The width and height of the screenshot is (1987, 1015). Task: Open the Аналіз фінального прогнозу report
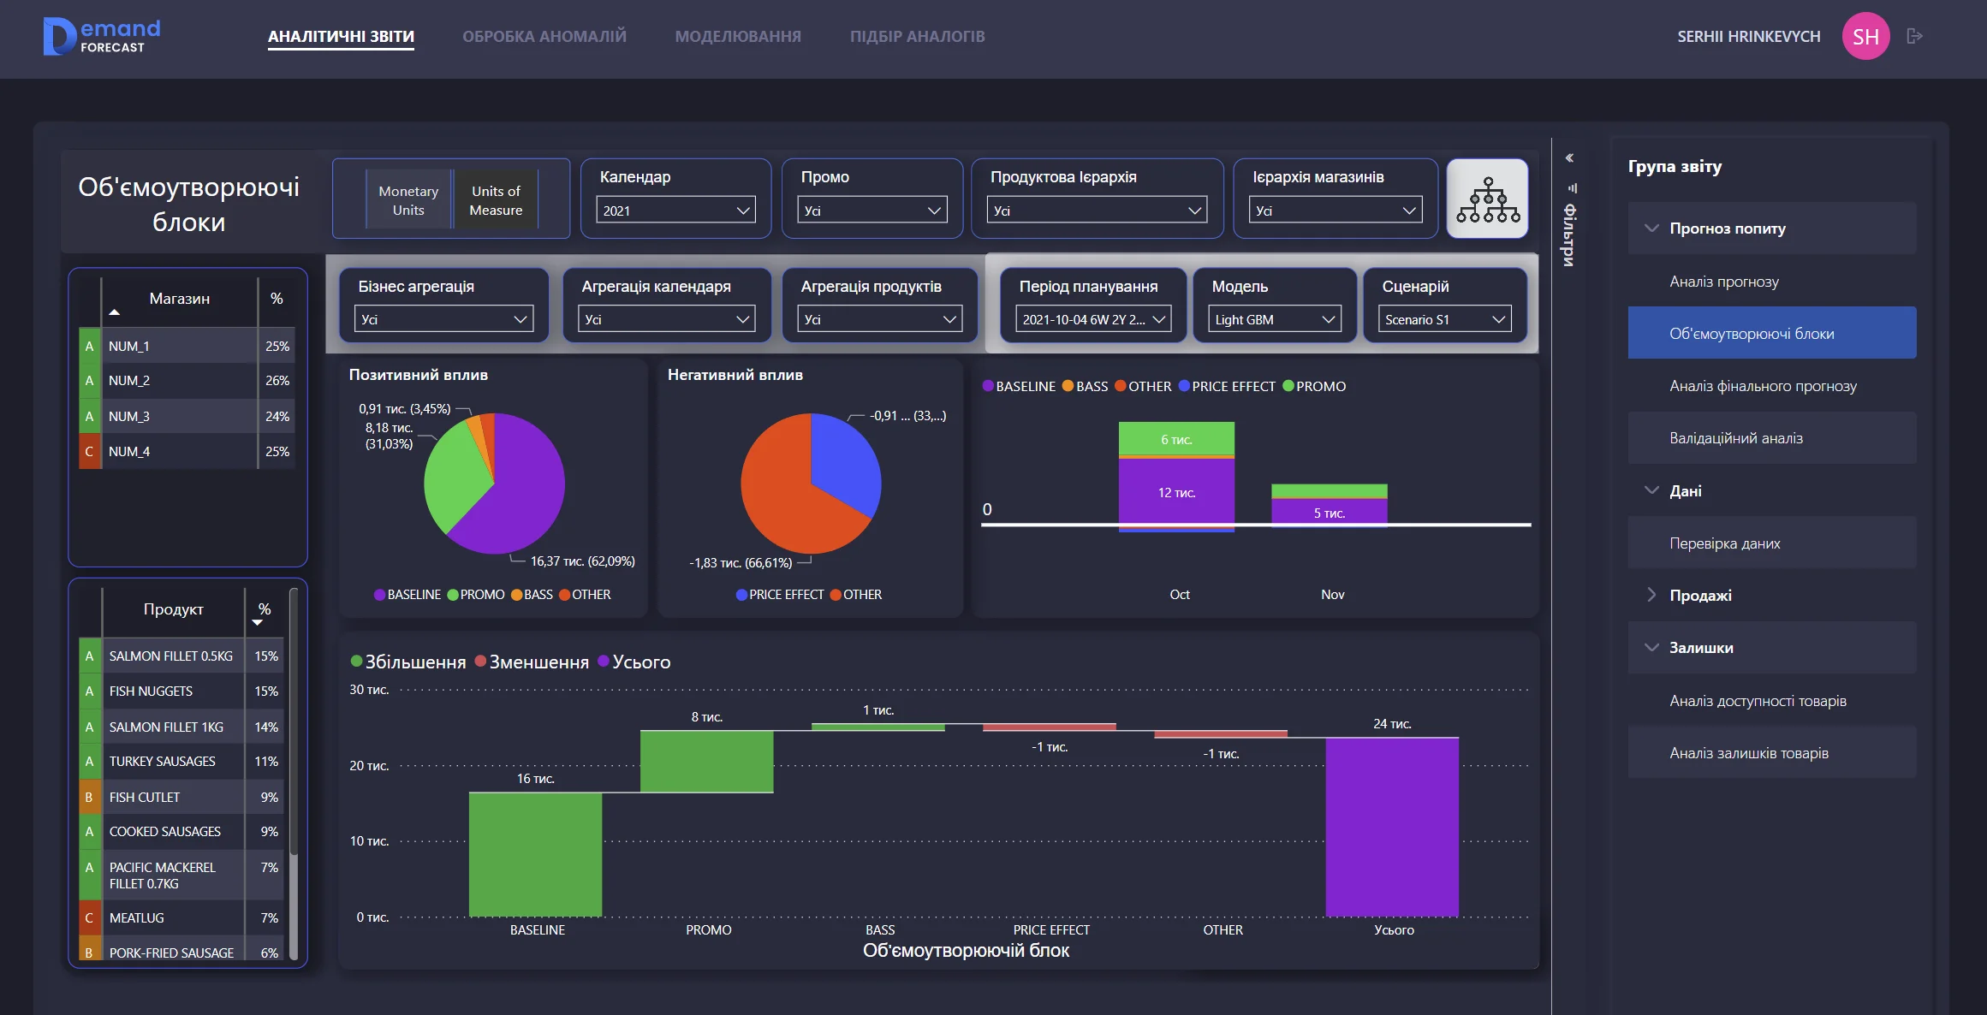pyautogui.click(x=1762, y=386)
